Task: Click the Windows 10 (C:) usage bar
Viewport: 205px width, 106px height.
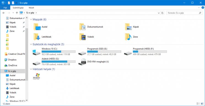Action: click(x=59, y=51)
